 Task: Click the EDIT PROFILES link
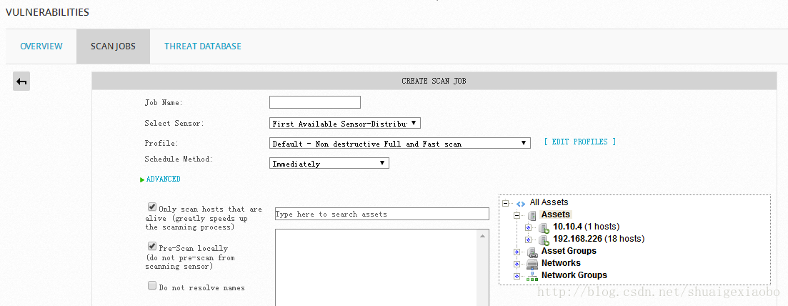580,142
